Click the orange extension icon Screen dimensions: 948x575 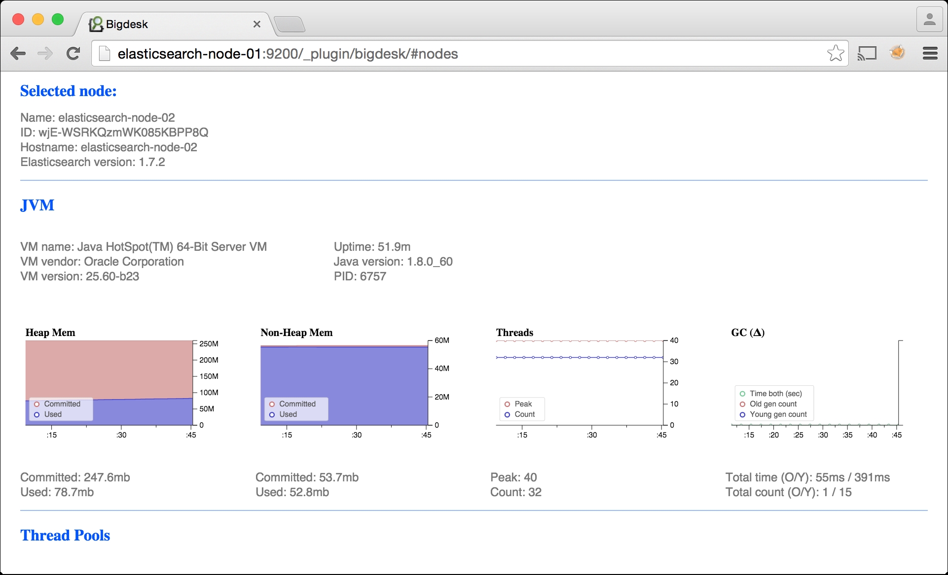click(x=897, y=52)
